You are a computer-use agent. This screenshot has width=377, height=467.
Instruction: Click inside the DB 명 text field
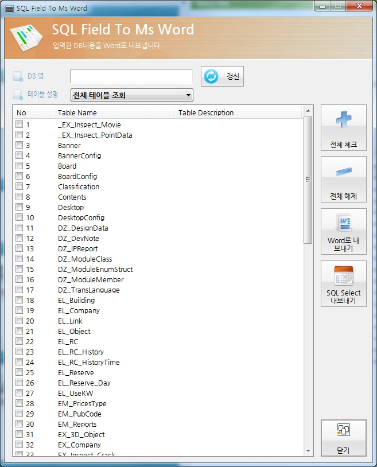(x=131, y=76)
